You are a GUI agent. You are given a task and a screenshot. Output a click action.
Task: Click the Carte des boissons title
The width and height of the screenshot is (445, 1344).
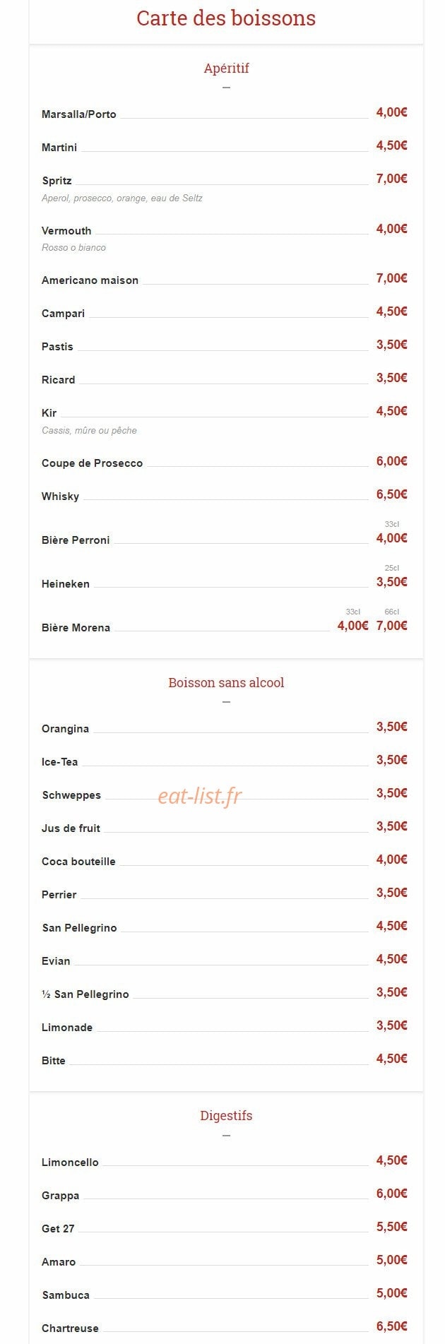(226, 18)
